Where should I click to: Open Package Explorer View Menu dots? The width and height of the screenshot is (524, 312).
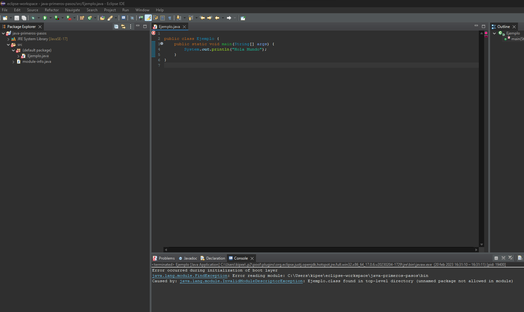click(x=131, y=27)
